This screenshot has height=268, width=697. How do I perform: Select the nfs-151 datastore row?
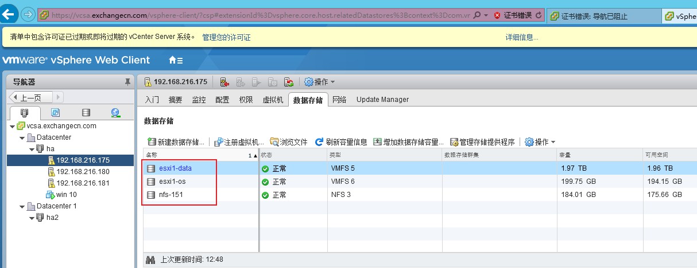[420, 195]
